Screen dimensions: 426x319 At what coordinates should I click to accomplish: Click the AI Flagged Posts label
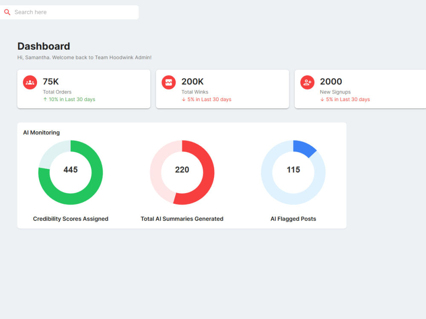294,219
